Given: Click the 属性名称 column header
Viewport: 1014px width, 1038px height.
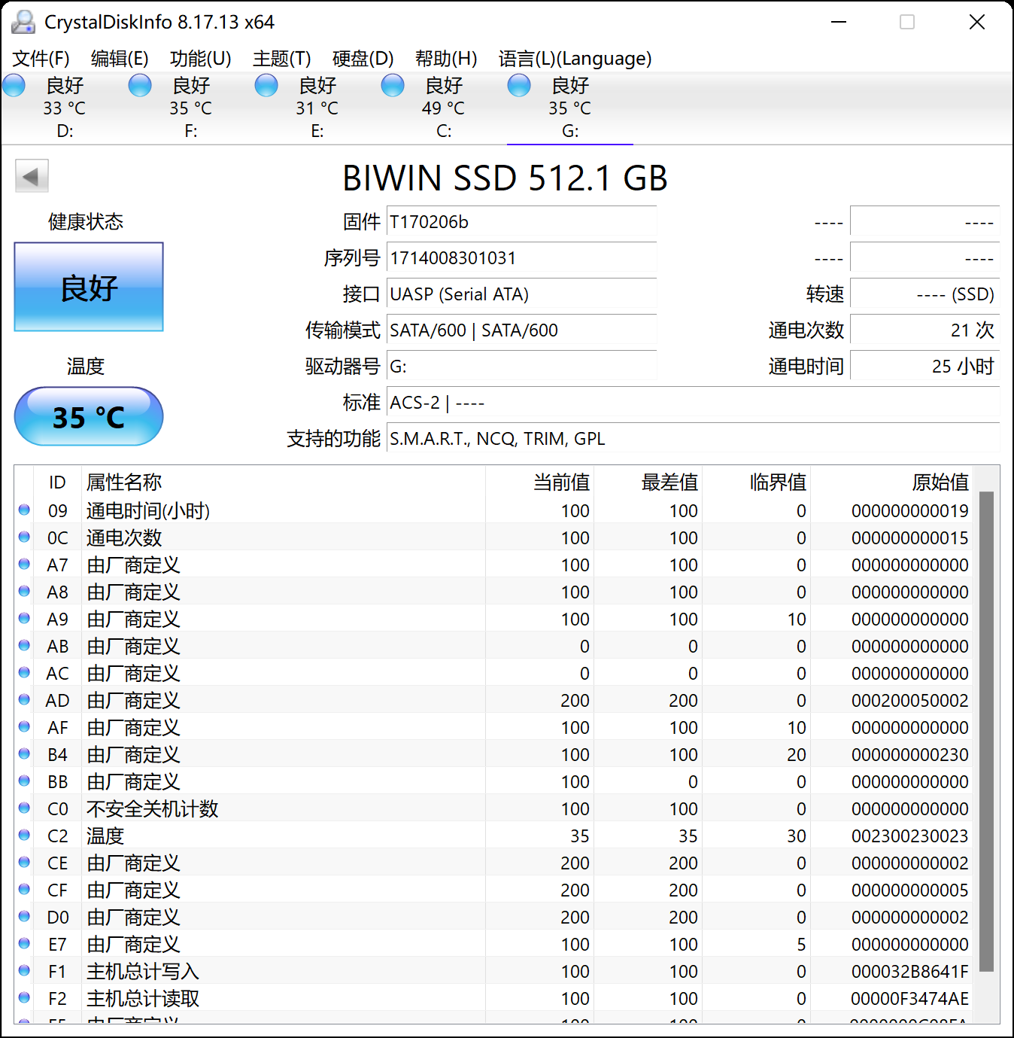Looking at the screenshot, I should (283, 482).
